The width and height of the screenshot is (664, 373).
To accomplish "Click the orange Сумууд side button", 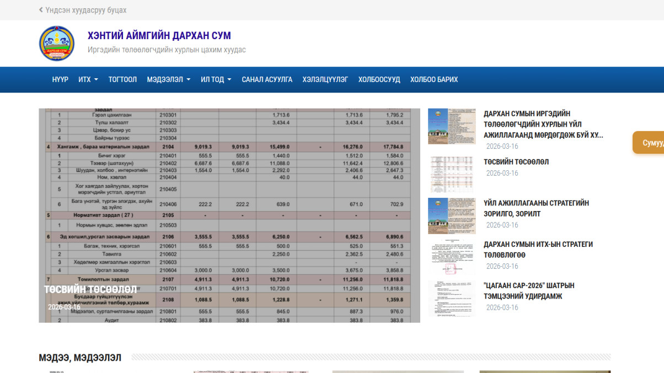I will point(651,143).
